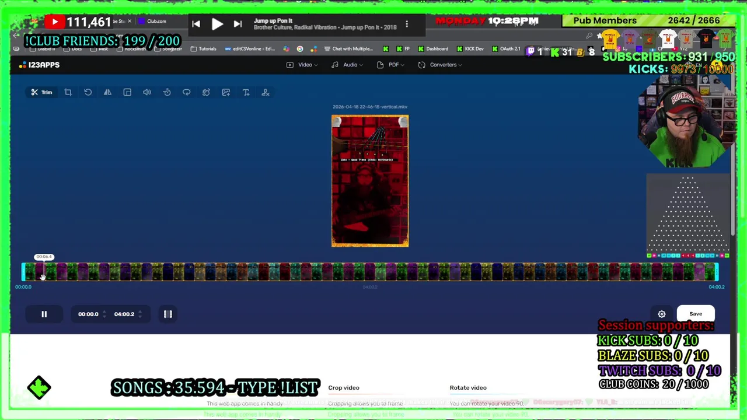Image resolution: width=747 pixels, height=420 pixels.
Task: Open the OAuth 2.1 bookmark
Action: coord(505,49)
